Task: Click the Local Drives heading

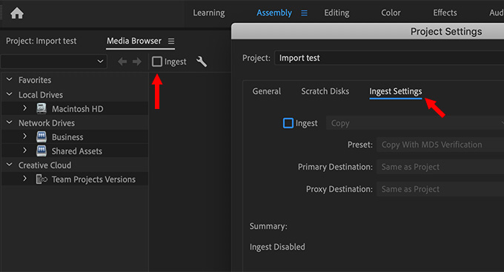Action: [x=41, y=95]
